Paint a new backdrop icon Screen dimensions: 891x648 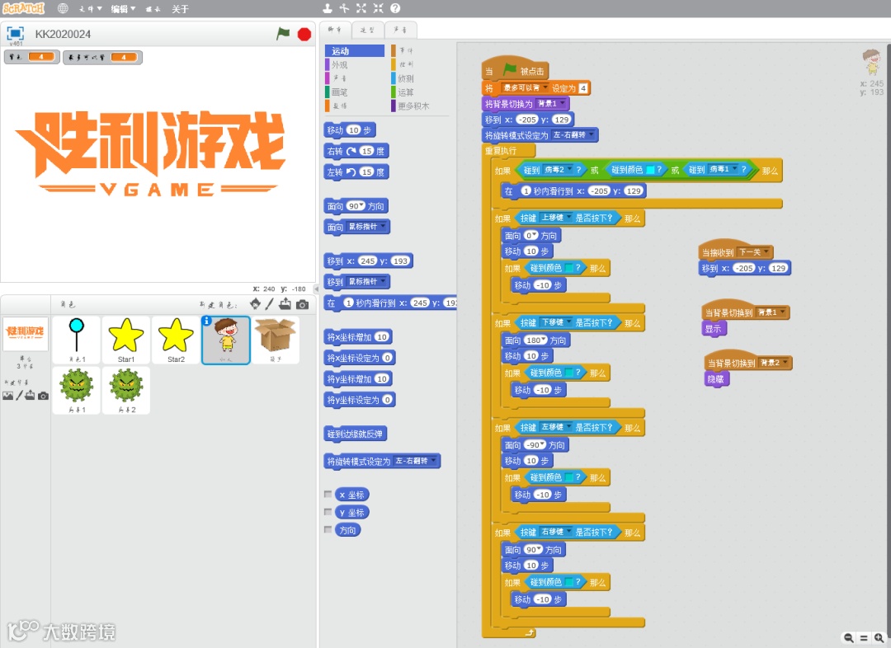coord(19,395)
